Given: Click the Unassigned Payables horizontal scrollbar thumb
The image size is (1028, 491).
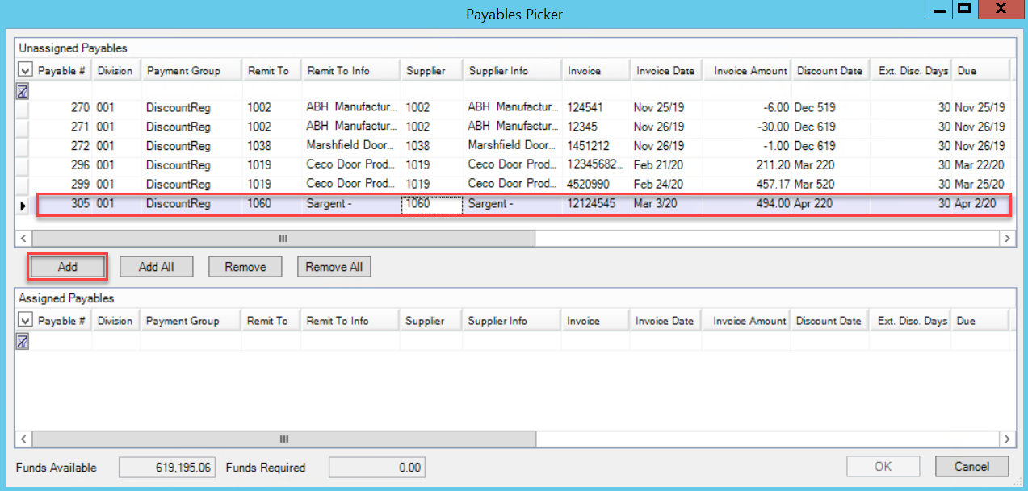Looking at the screenshot, I should coord(283,238).
